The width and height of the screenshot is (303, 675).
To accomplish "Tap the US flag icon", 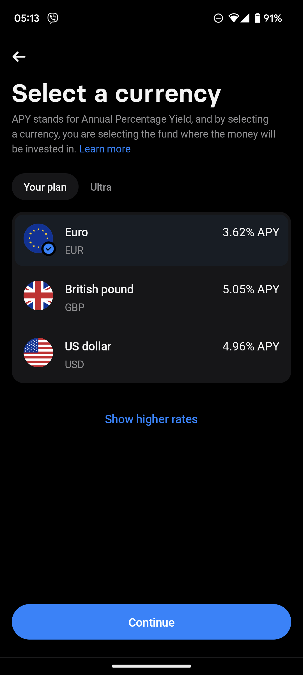I will 38,353.
